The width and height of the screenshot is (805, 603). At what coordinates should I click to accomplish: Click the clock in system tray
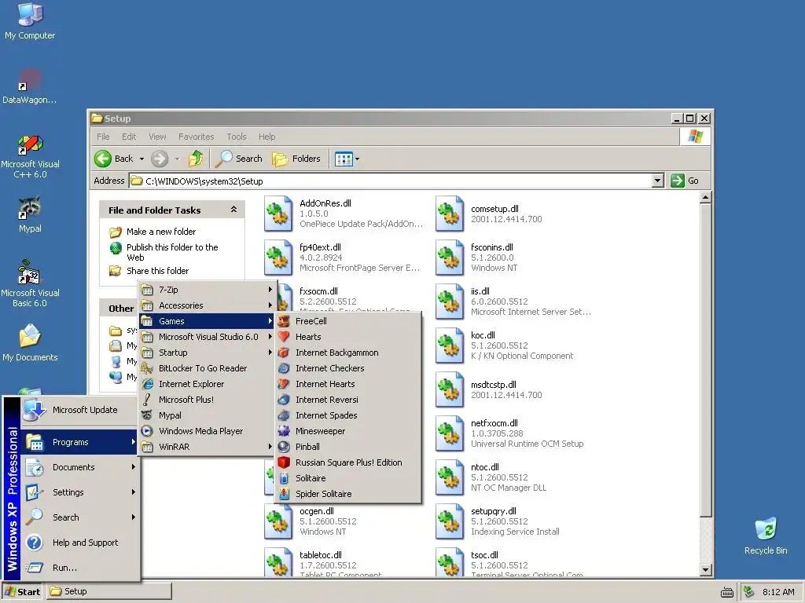coord(778,592)
